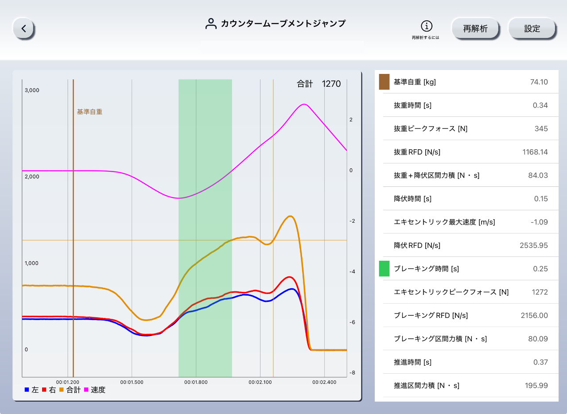Screen dimensions: 567x414
Task: Click the 00:01.800 time axis label
Action: [x=196, y=382]
